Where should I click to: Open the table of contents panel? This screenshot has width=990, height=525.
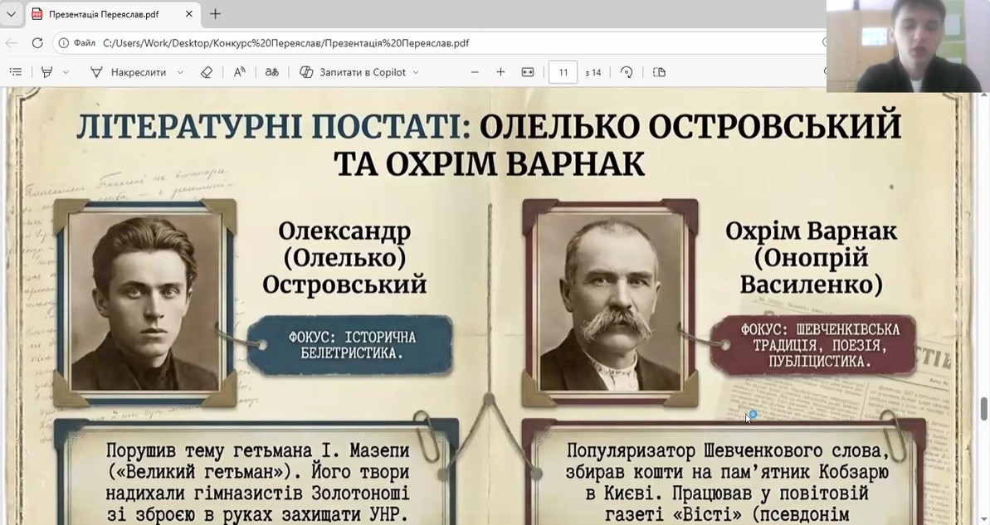15,72
